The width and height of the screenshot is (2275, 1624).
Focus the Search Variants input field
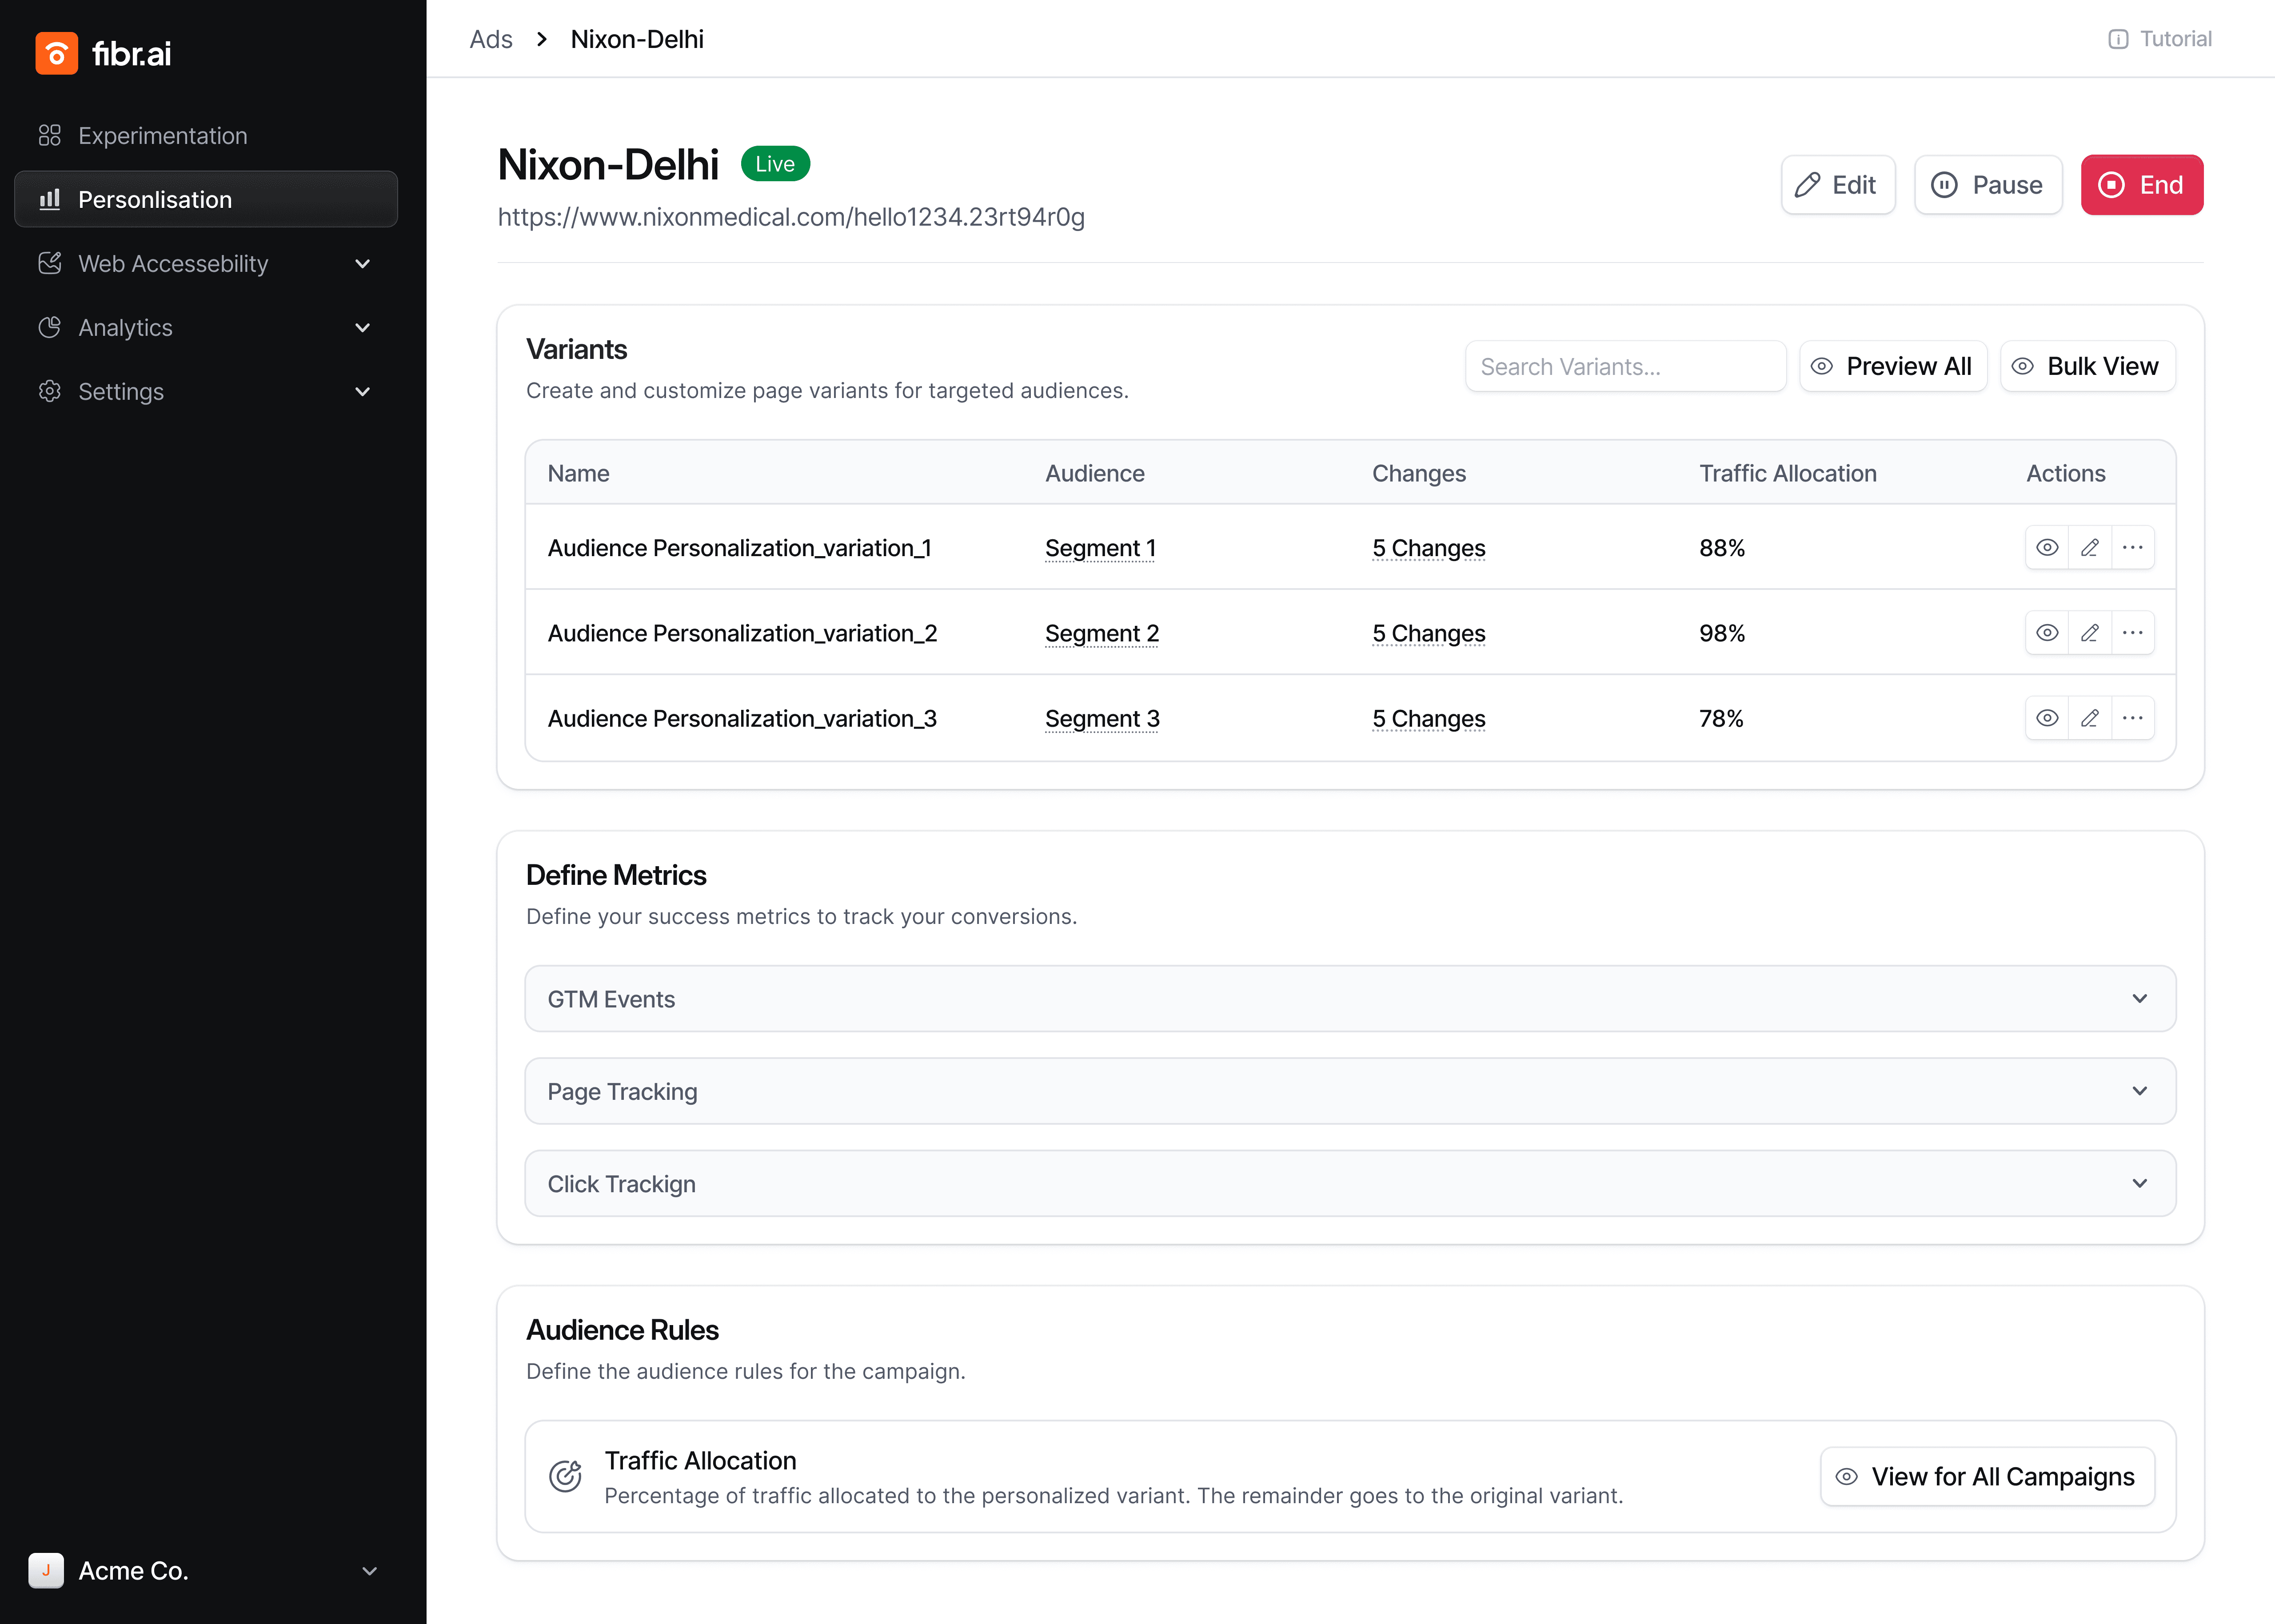click(x=1625, y=367)
